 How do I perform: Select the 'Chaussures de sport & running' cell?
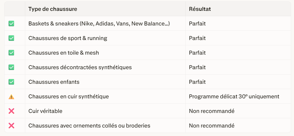click(x=68, y=38)
